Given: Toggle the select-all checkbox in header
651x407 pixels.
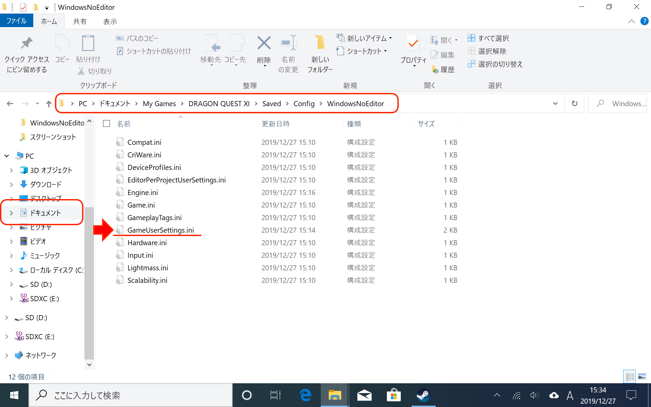Looking at the screenshot, I should (x=106, y=124).
